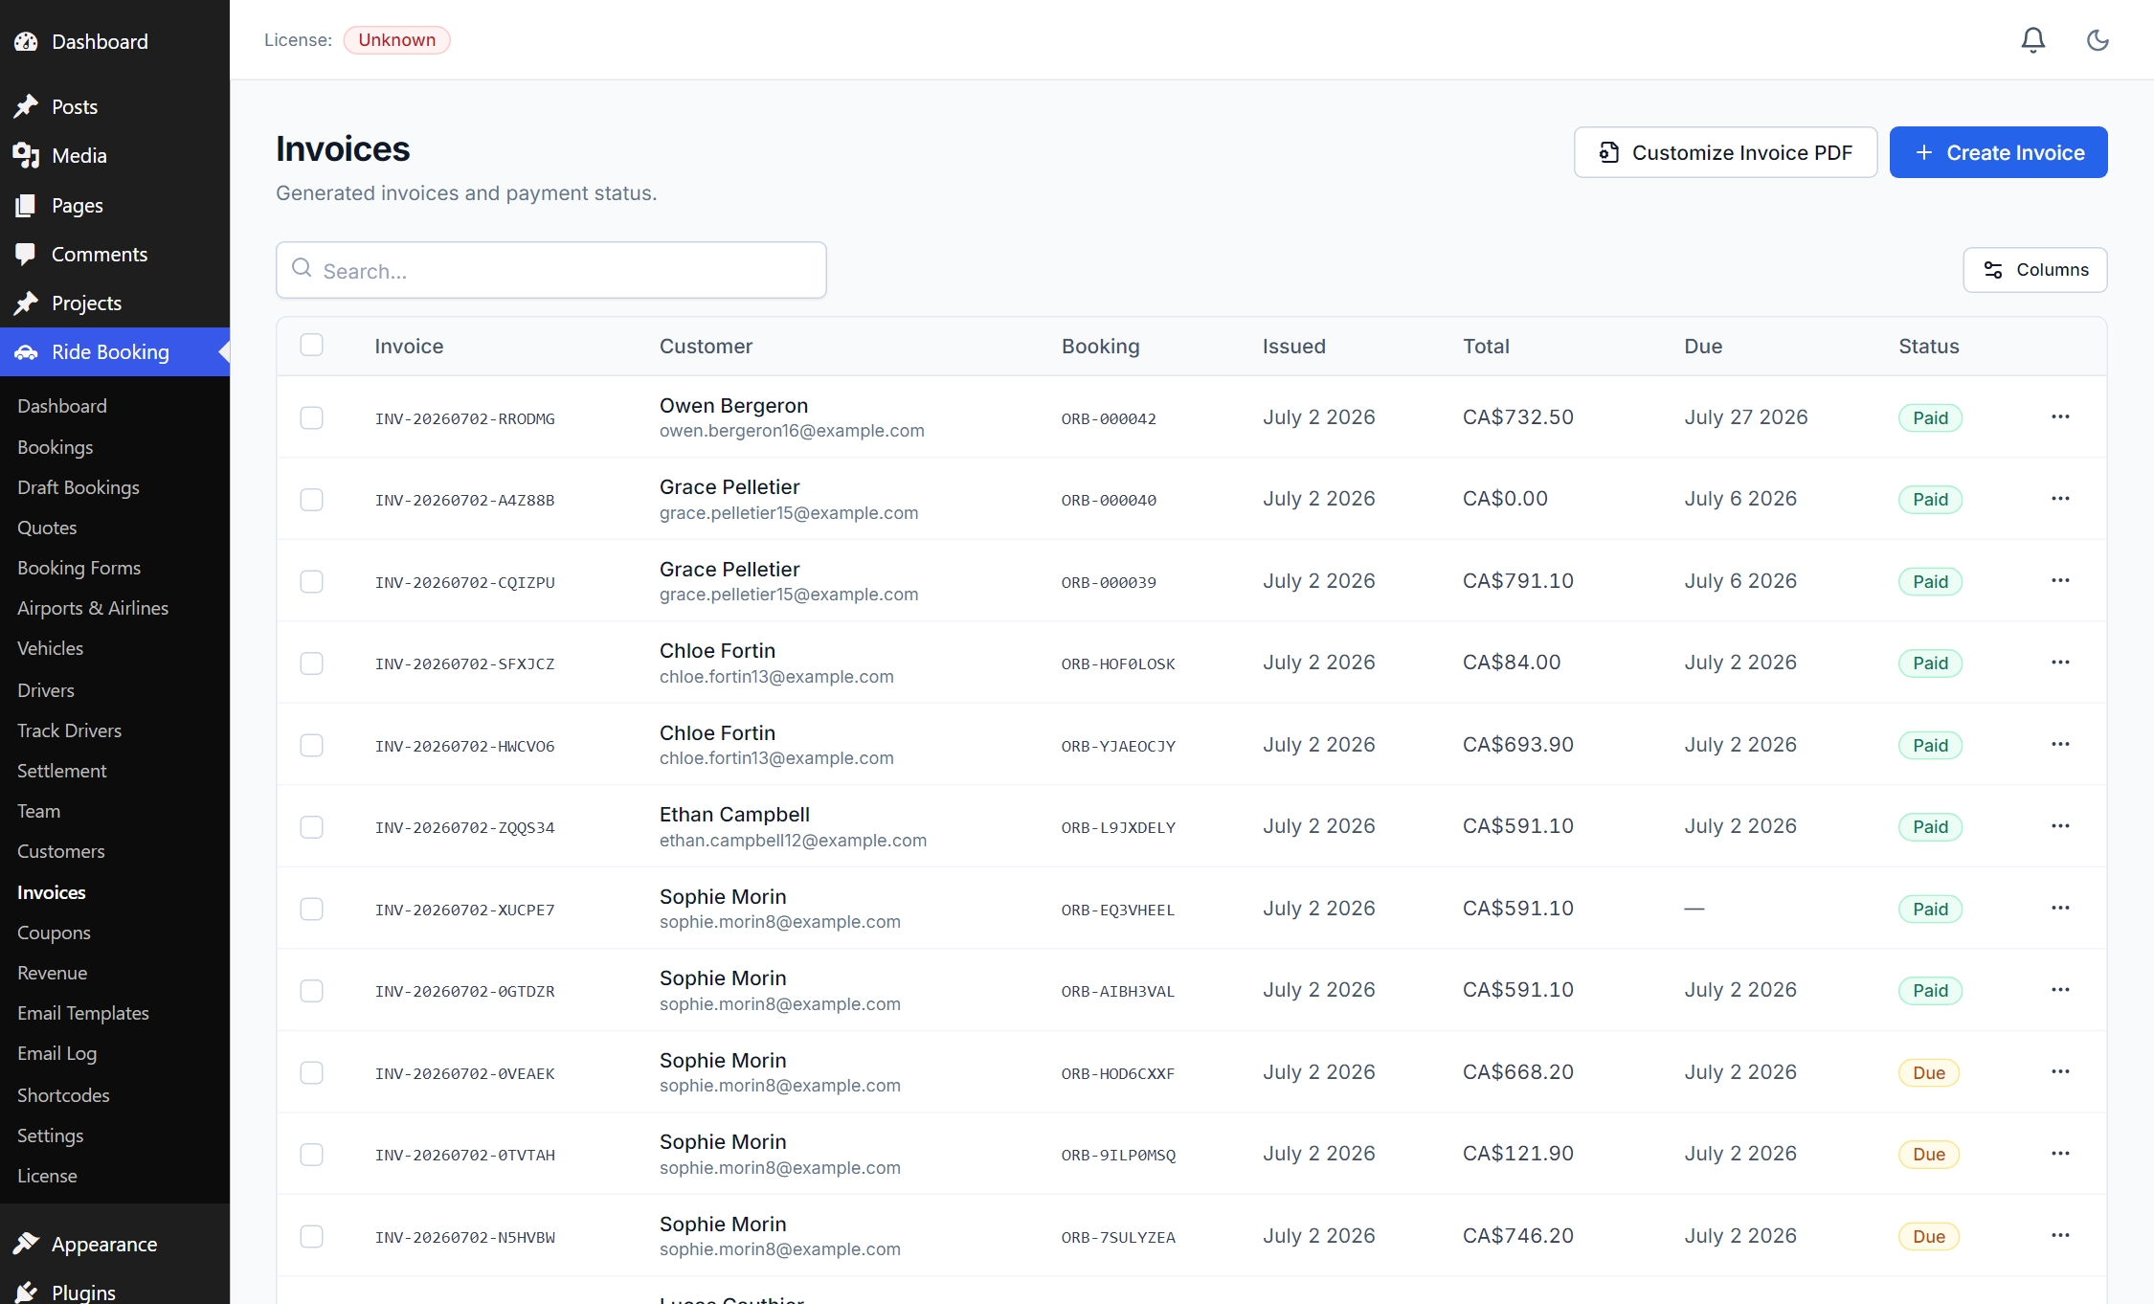2154x1304 pixels.
Task: Open the Email Templates menu item
Action: point(83,1013)
